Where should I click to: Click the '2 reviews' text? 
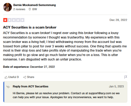19,9
